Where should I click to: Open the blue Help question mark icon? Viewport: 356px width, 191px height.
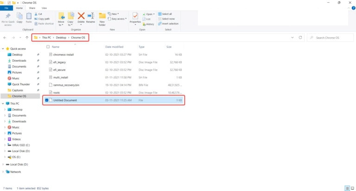[x=352, y=8]
